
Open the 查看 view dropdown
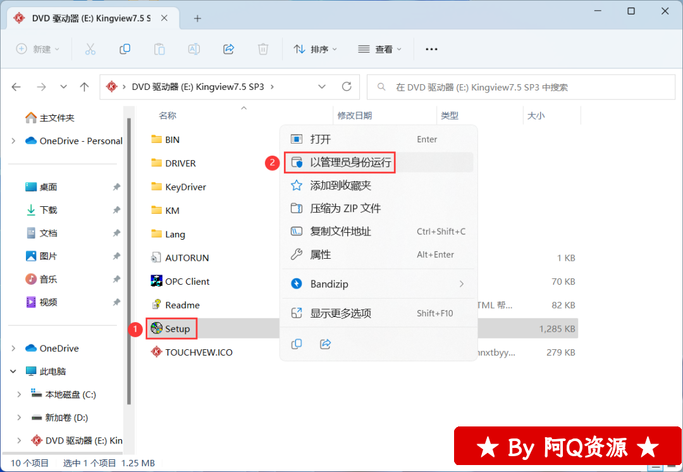379,49
